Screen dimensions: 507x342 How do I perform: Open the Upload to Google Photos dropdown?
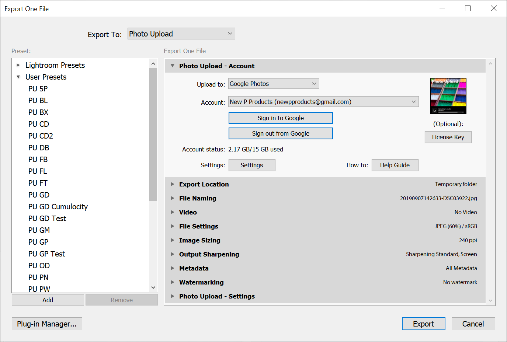(273, 84)
